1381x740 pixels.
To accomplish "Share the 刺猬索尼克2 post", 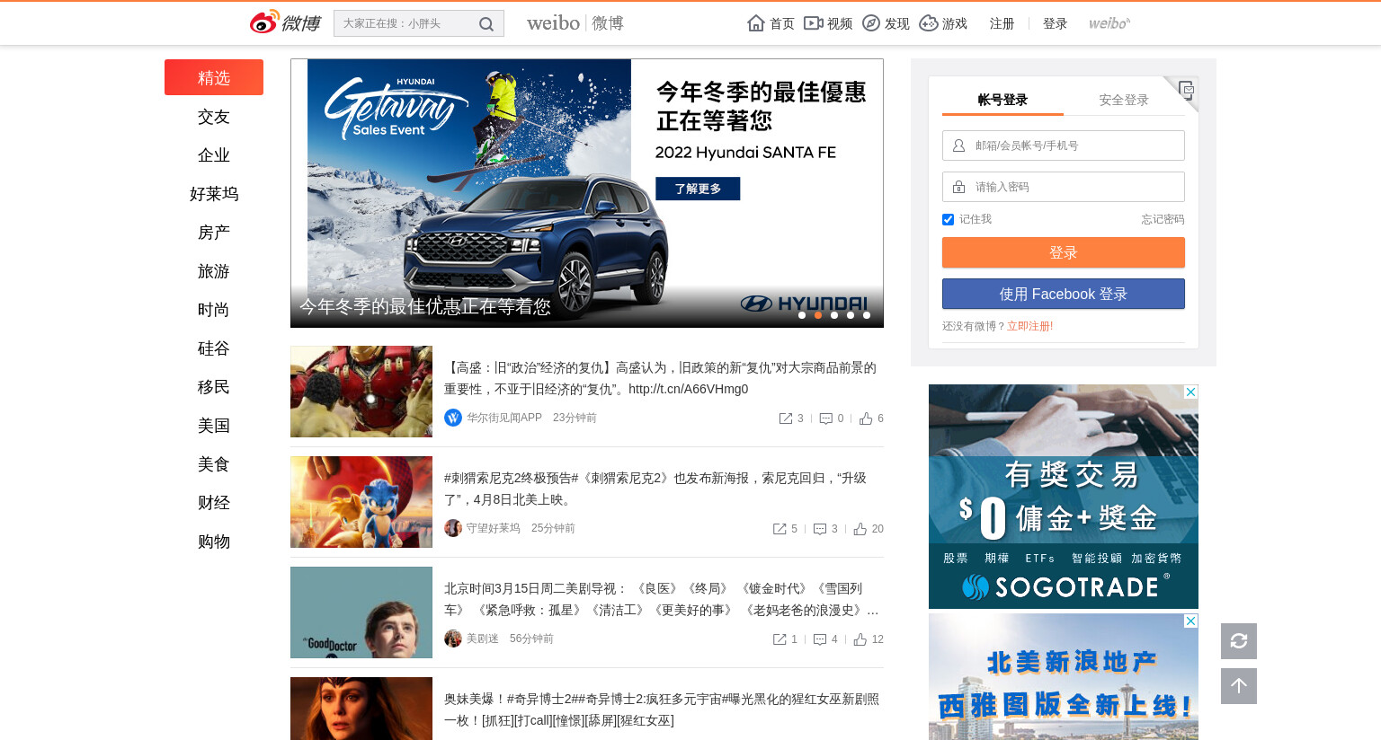I will click(x=780, y=529).
